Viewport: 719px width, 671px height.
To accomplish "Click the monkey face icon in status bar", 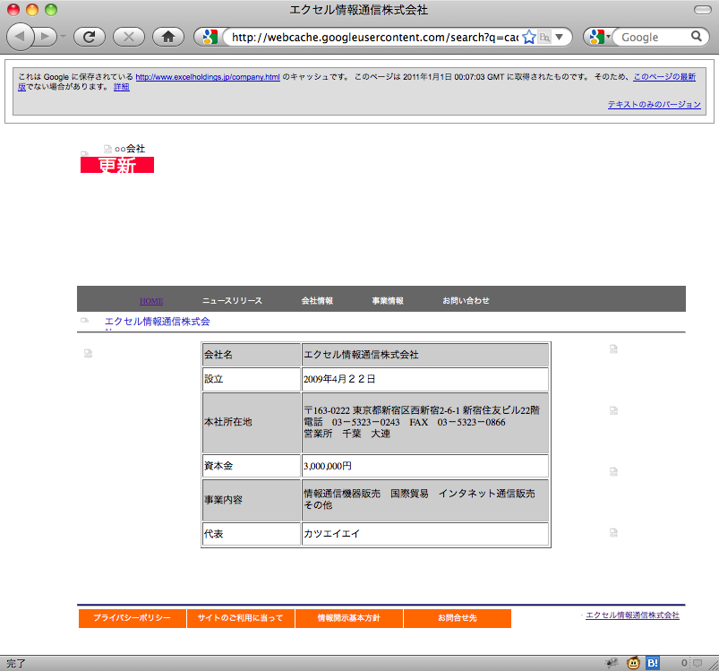I will click(x=633, y=663).
